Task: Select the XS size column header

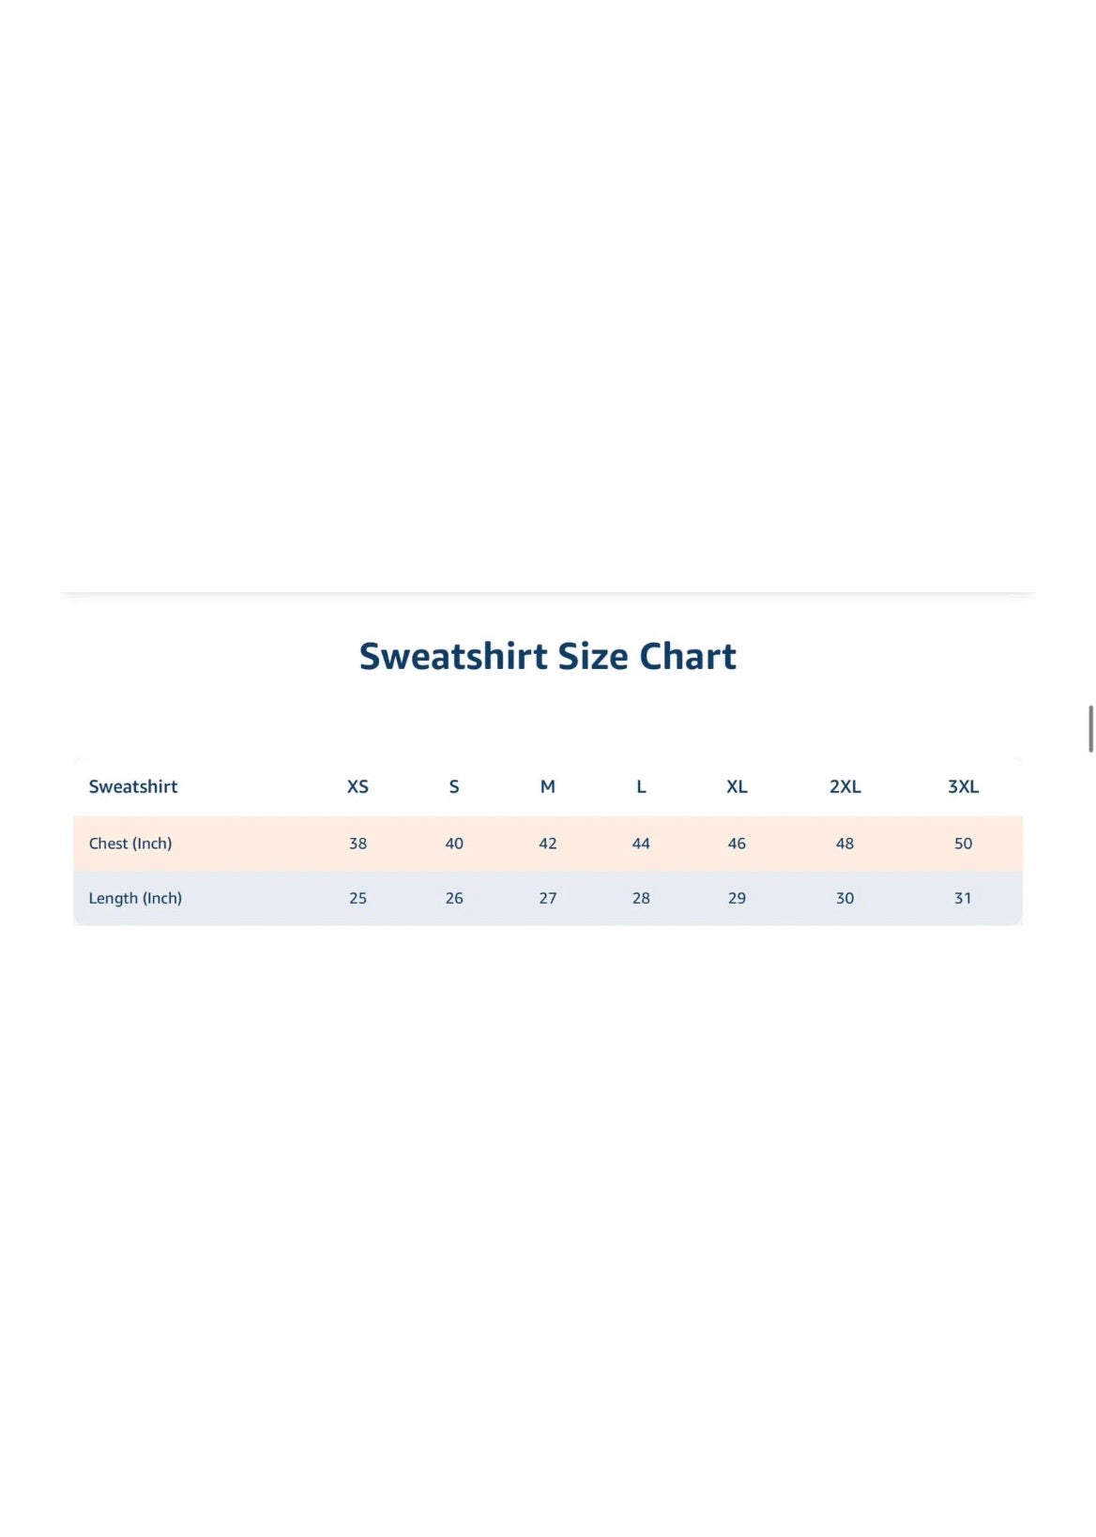Action: pyautogui.click(x=358, y=786)
